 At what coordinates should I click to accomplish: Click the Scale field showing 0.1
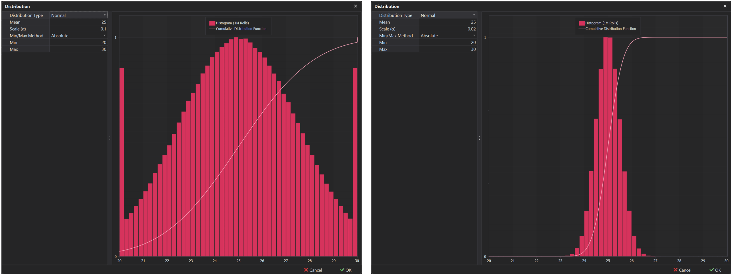[x=79, y=29]
